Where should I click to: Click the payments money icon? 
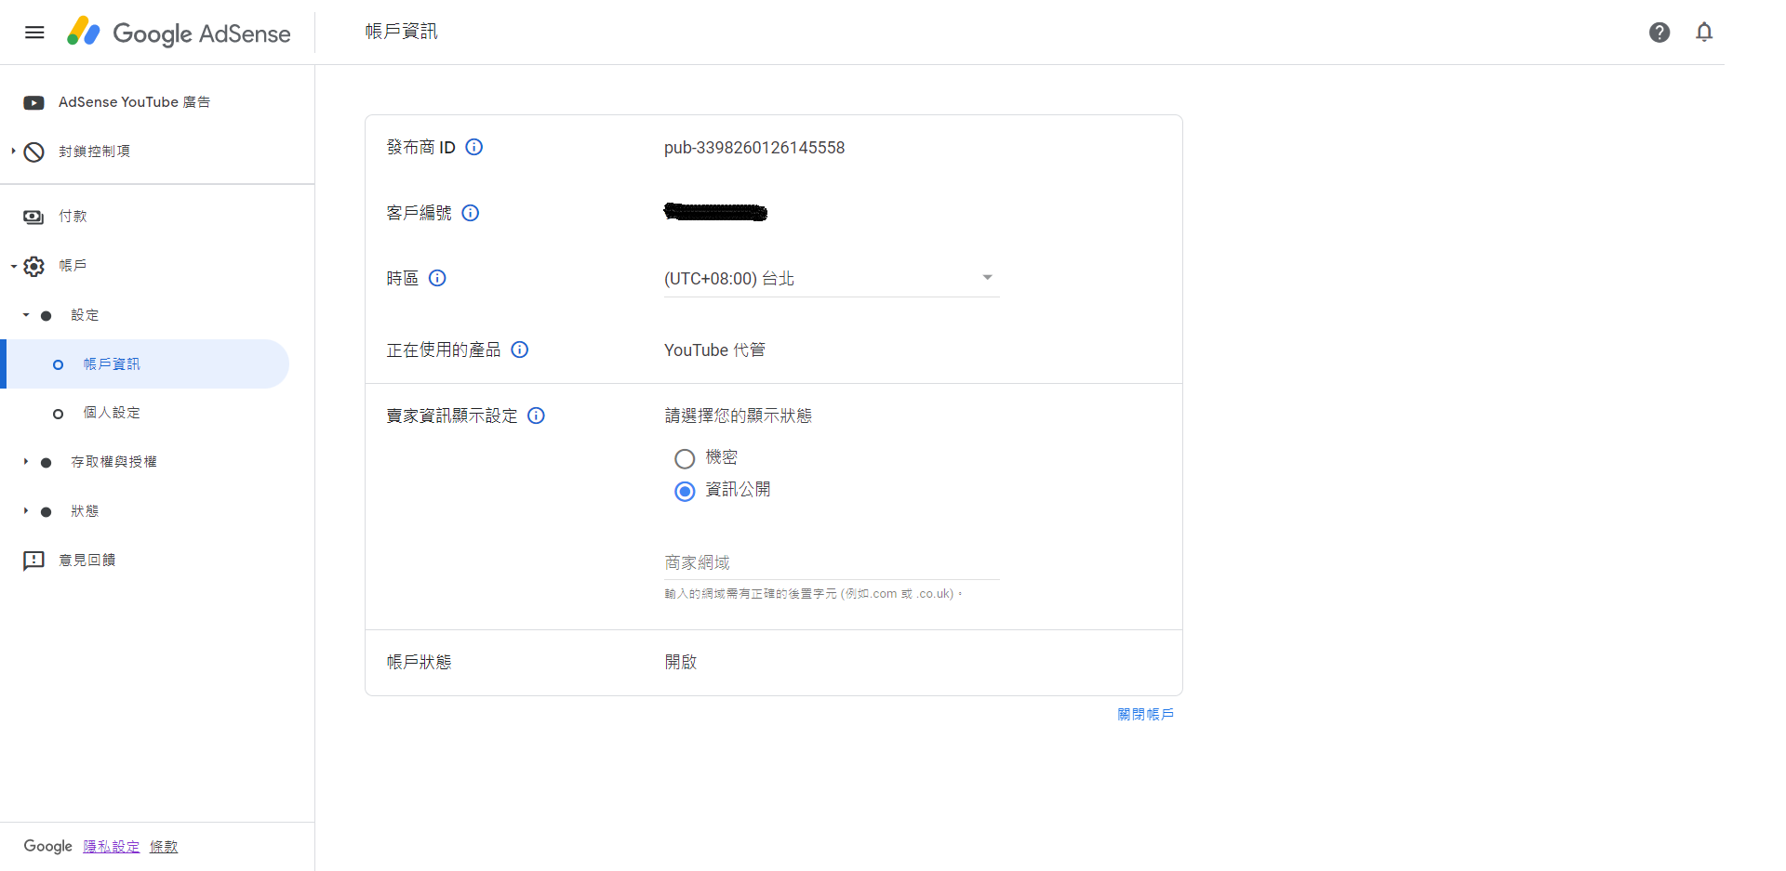(33, 217)
